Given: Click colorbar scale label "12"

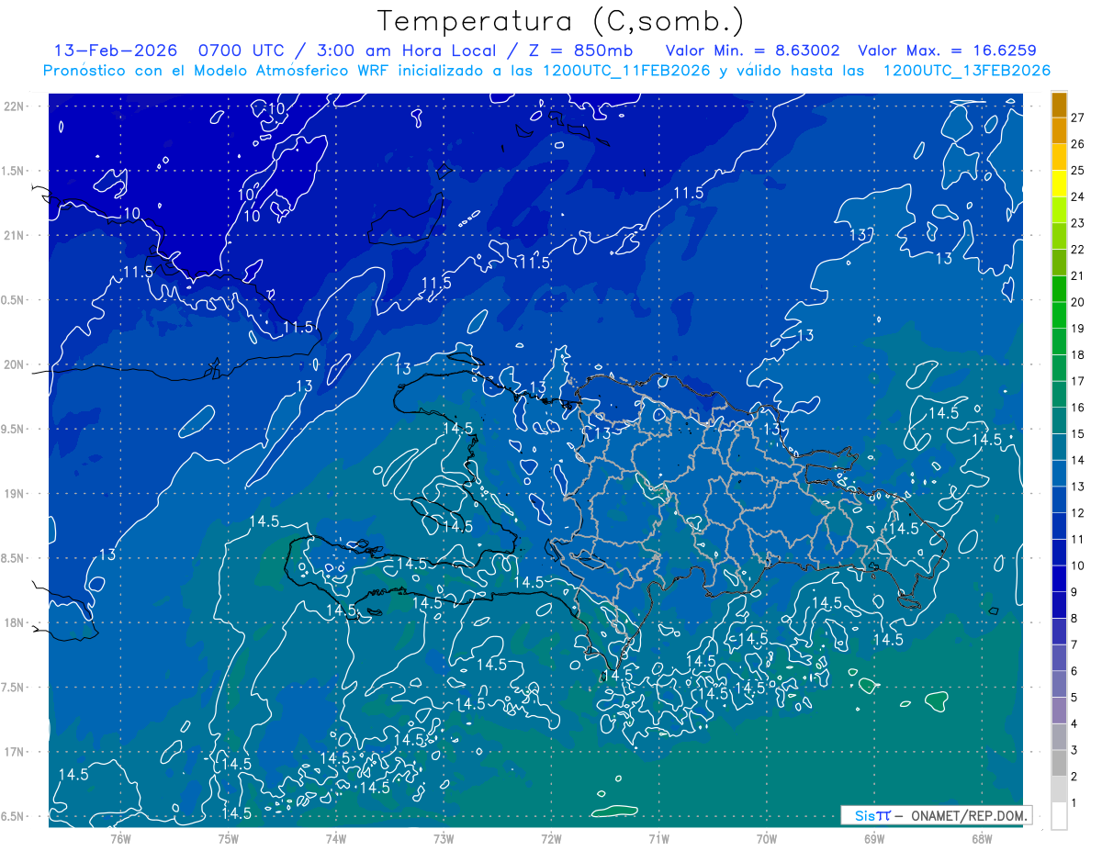Looking at the screenshot, I should tap(1078, 513).
